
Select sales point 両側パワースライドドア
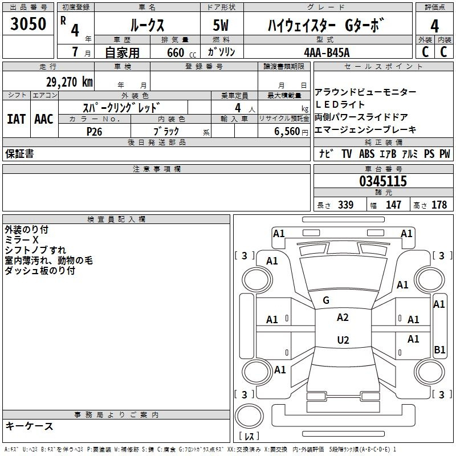pyautogui.click(x=361, y=117)
